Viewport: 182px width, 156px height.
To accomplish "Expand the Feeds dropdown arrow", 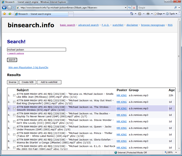I will point(144,14).
